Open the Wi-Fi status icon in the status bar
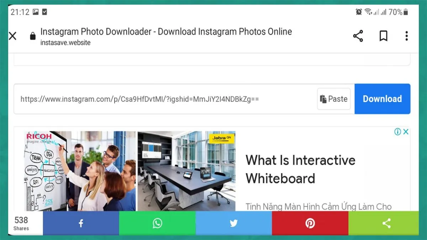 click(x=369, y=12)
